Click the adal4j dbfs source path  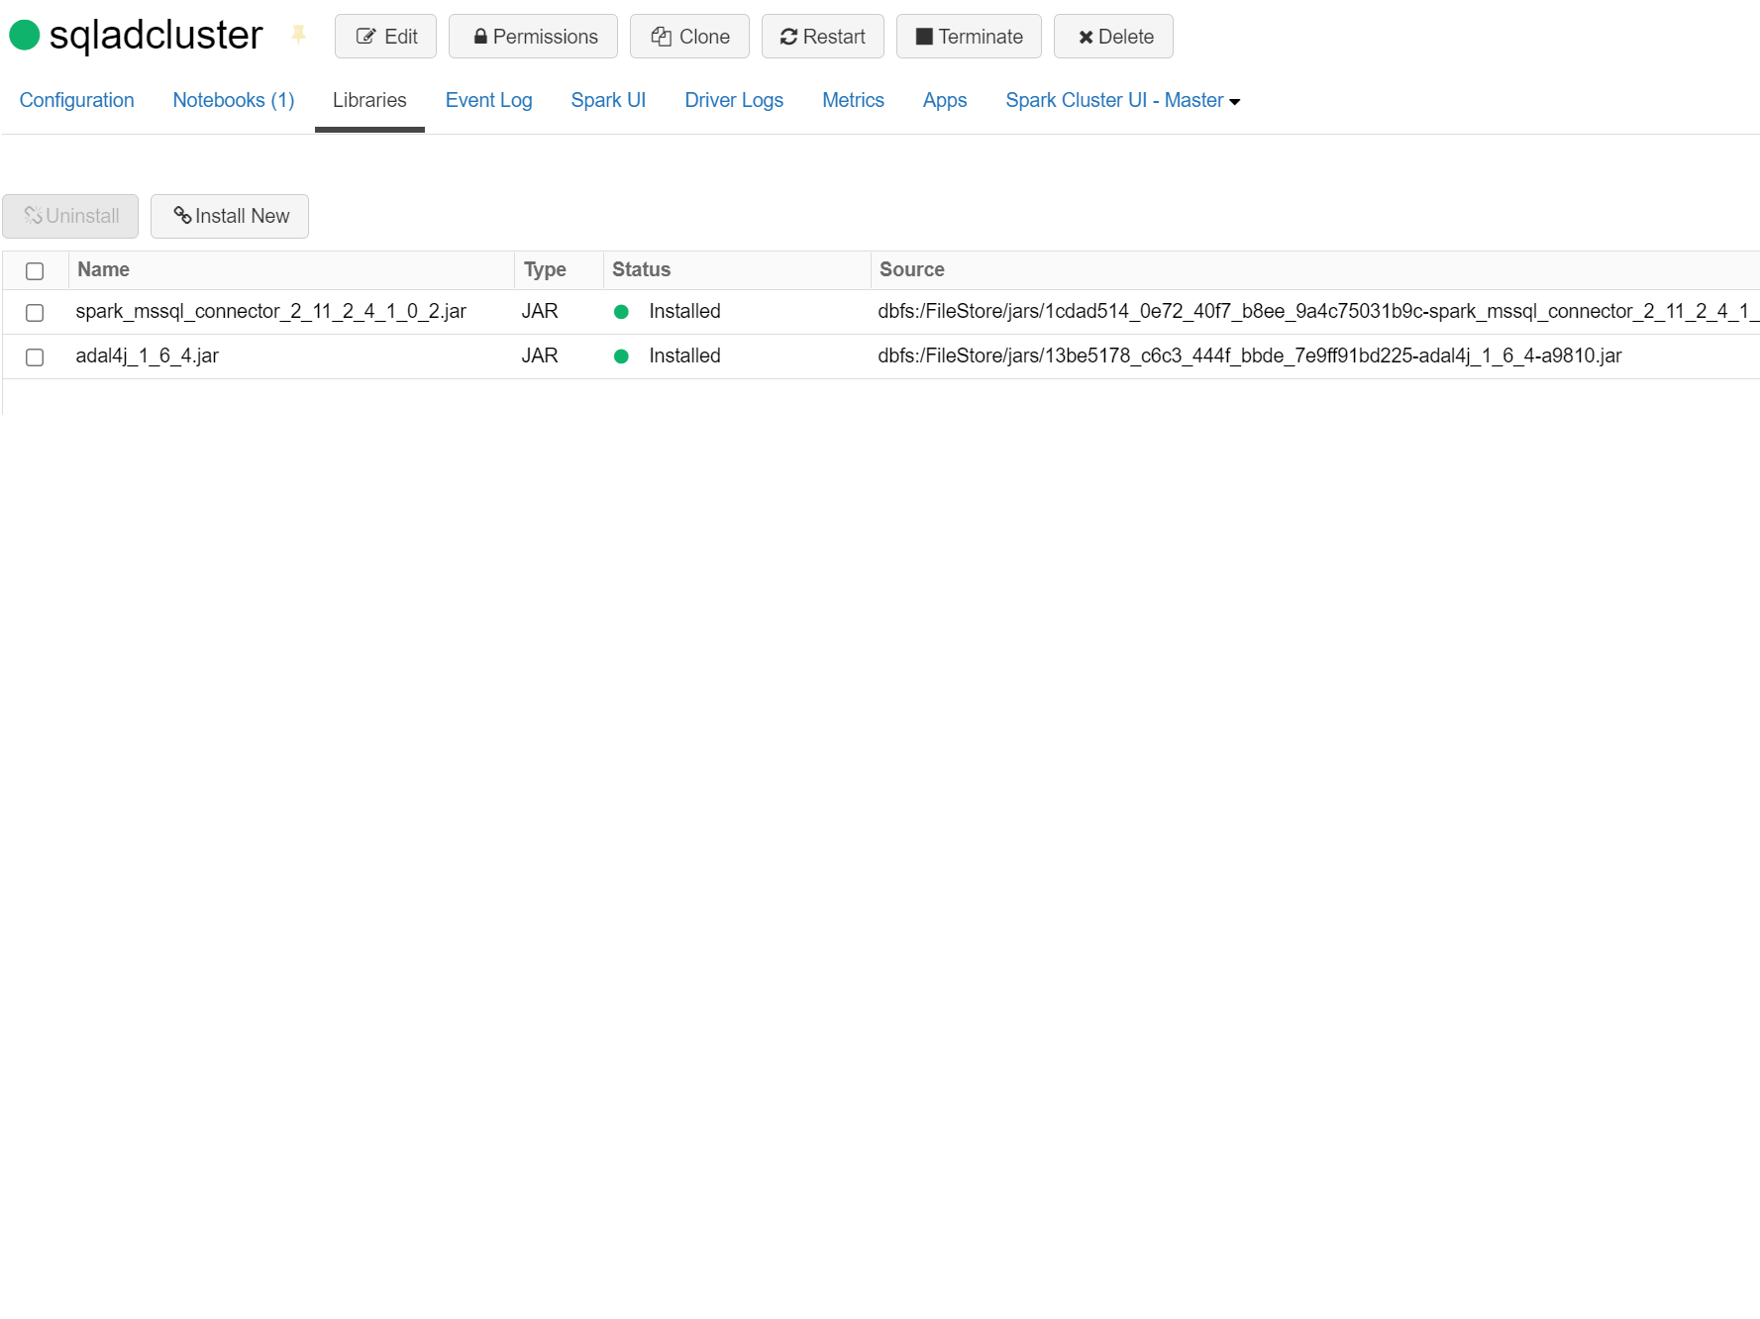coord(1249,355)
